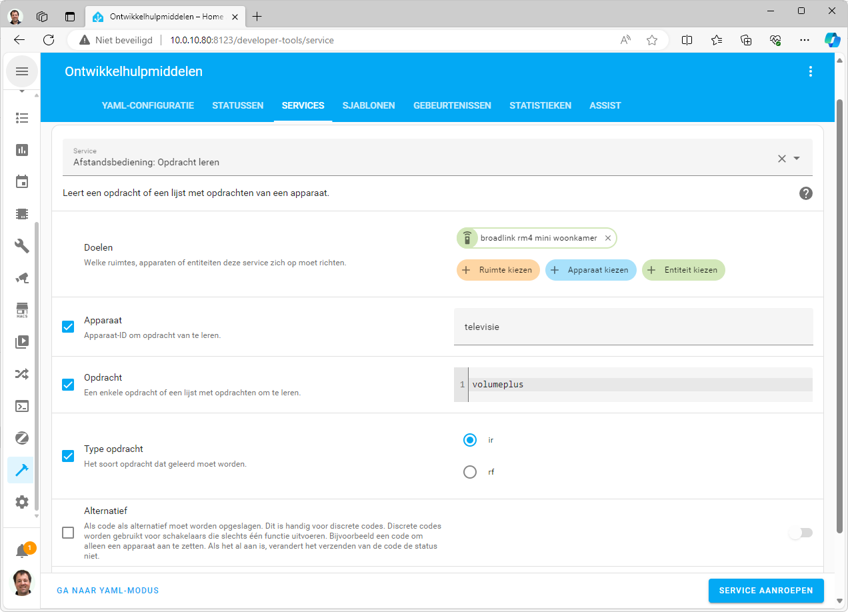Clear the selected Service field
848x612 pixels.
click(x=781, y=159)
